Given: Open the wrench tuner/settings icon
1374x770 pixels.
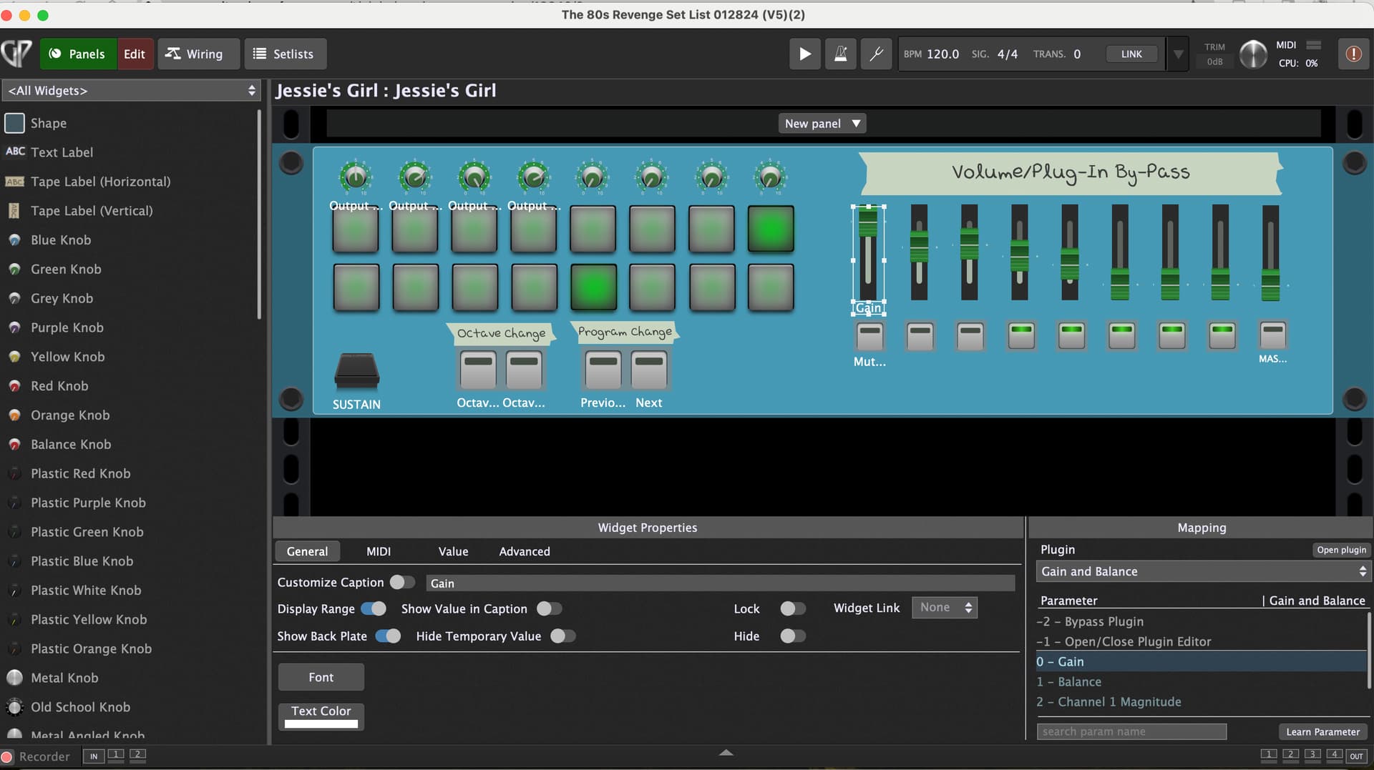Looking at the screenshot, I should pos(876,54).
